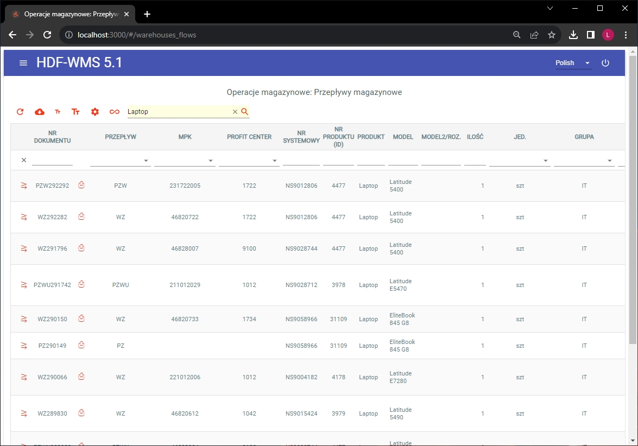The height and width of the screenshot is (446, 638).
Task: Click the infinity loop icon
Action: [114, 112]
